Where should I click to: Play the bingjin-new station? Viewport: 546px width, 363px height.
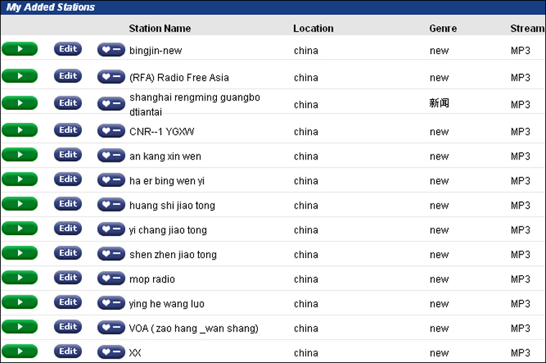pyautogui.click(x=19, y=49)
